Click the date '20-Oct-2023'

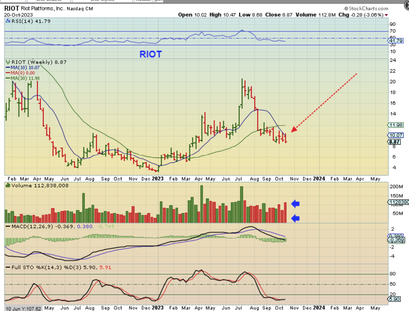[18, 15]
